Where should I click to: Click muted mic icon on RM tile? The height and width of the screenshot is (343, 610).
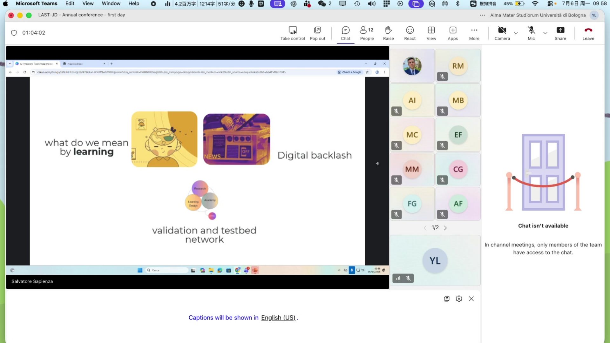pyautogui.click(x=442, y=77)
